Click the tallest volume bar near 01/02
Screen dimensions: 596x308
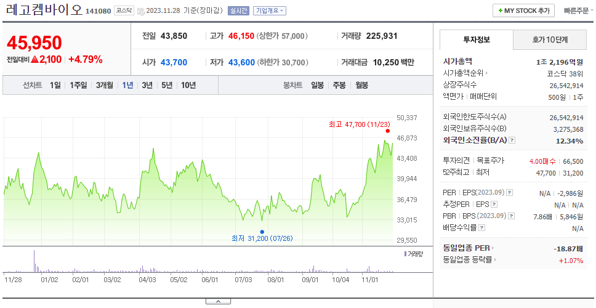click(x=34, y=261)
